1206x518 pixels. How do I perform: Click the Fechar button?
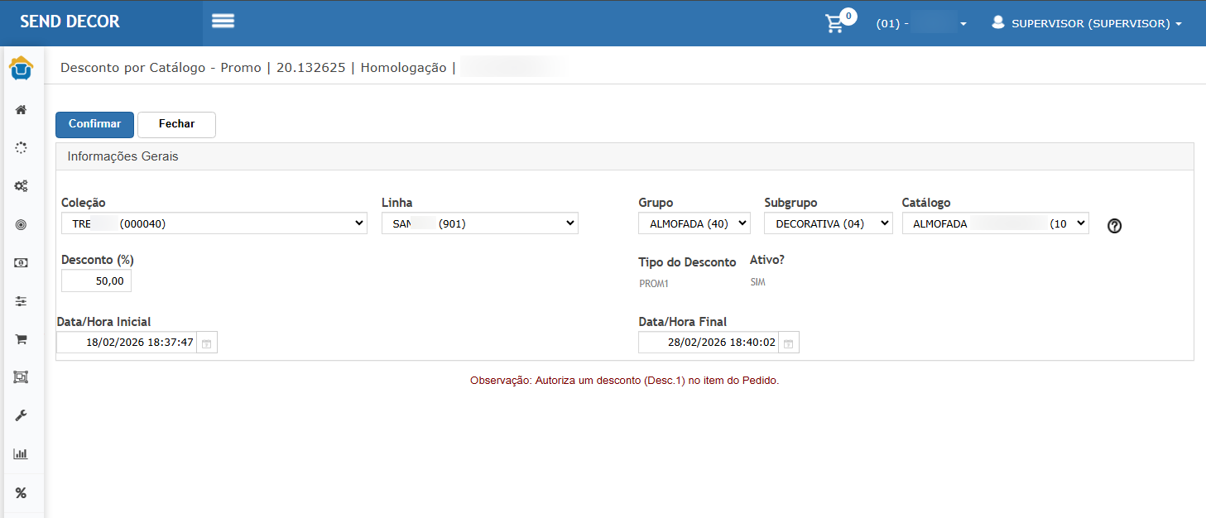pos(176,124)
